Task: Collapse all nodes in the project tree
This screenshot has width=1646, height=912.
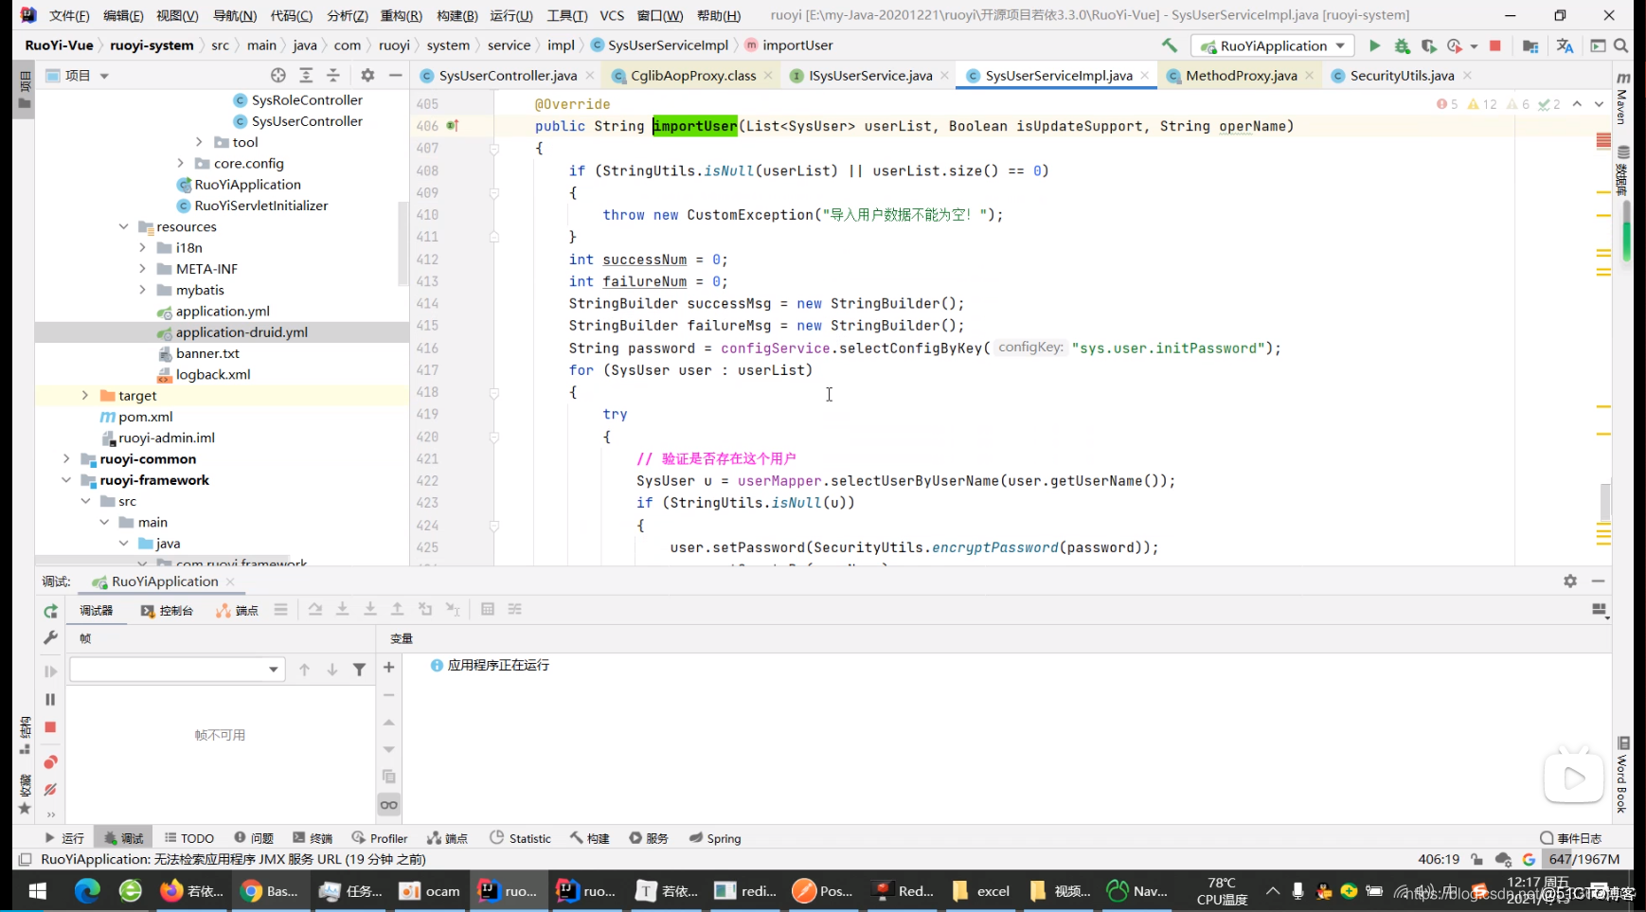Action: [333, 75]
